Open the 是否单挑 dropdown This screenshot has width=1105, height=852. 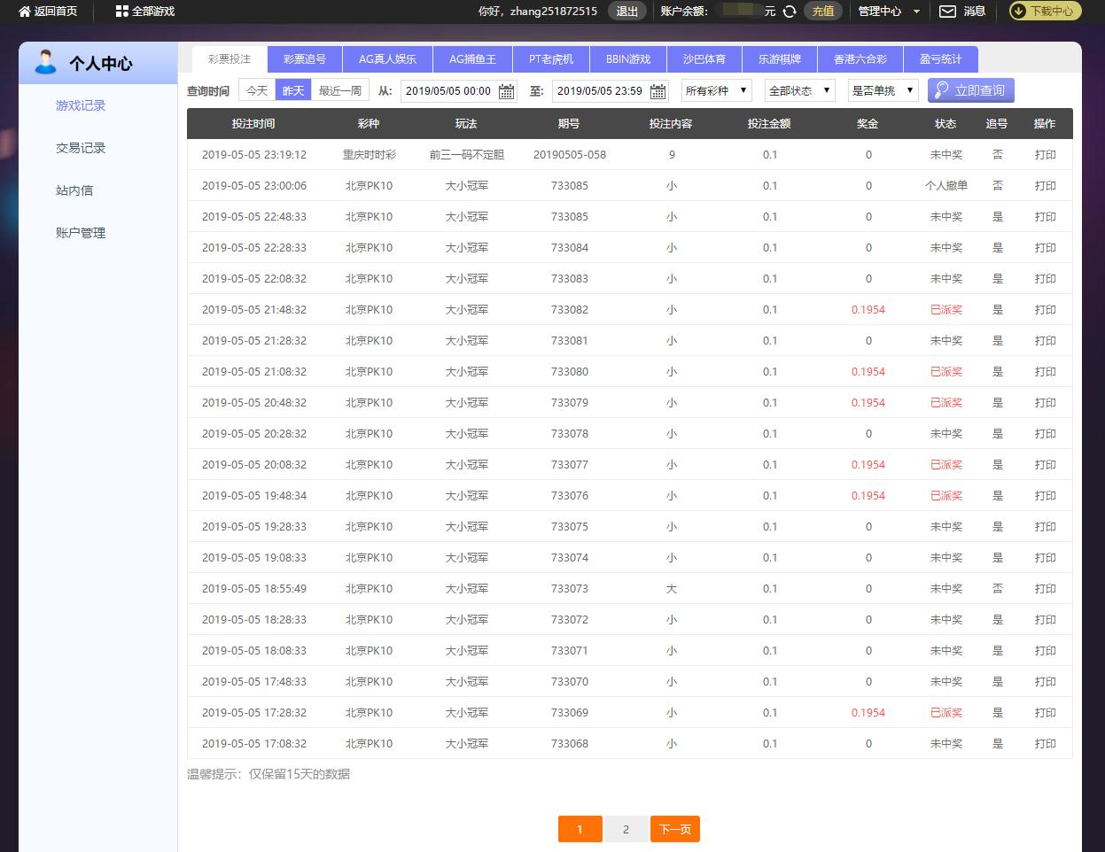(883, 90)
